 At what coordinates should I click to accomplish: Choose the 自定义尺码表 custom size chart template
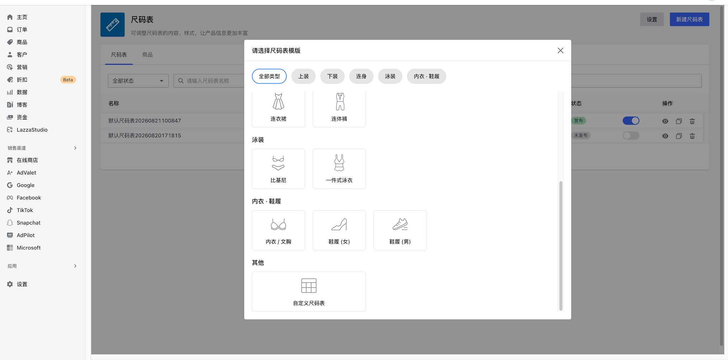pos(309,292)
